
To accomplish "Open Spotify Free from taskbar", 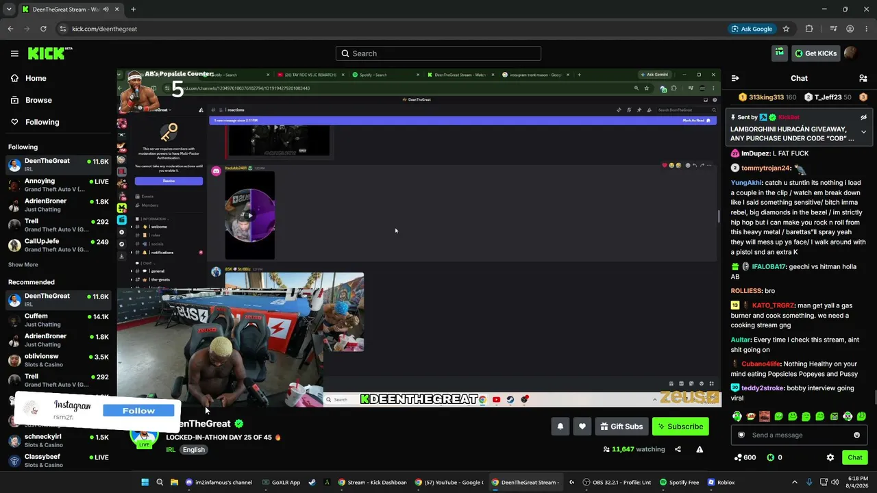I will [x=680, y=482].
